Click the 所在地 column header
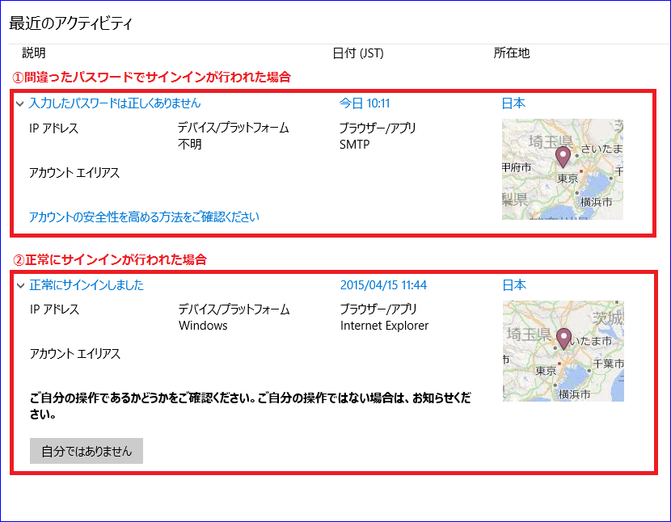The image size is (671, 522). [x=512, y=53]
